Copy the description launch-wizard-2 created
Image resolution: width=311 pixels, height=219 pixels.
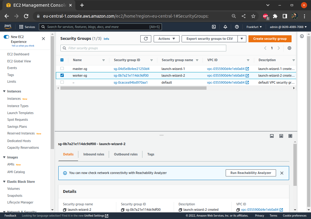click(x=180, y=210)
